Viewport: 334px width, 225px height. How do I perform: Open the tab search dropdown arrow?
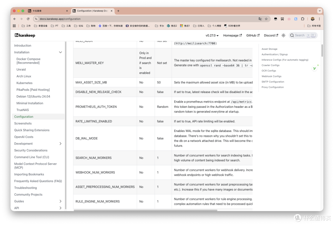coord(319,11)
